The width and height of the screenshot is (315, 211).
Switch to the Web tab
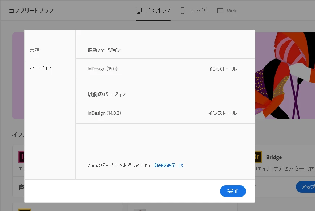227,10
